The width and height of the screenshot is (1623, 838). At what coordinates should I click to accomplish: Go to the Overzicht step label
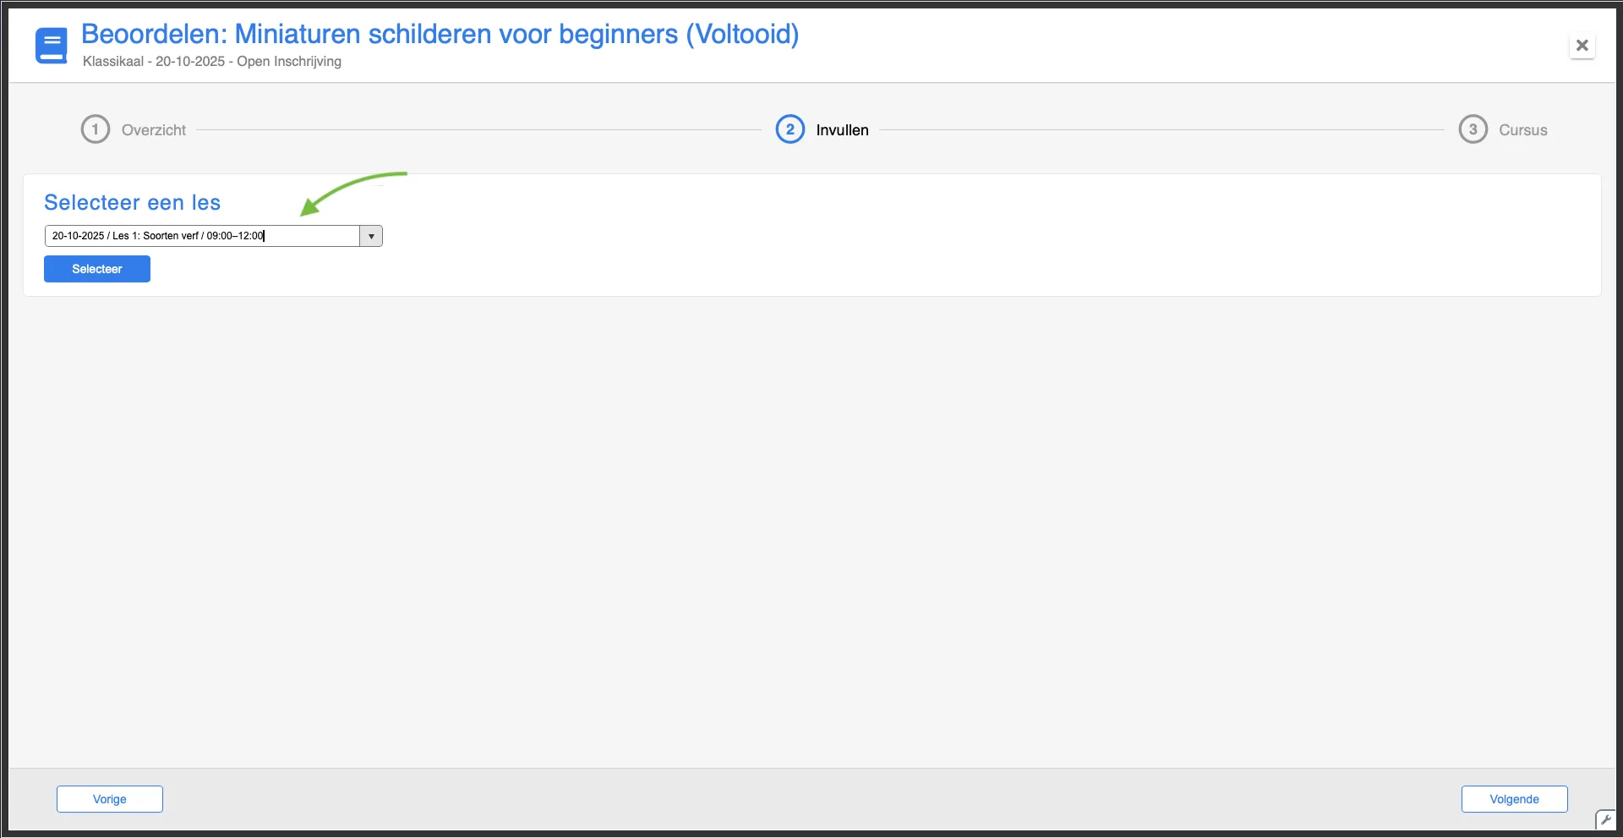(154, 130)
